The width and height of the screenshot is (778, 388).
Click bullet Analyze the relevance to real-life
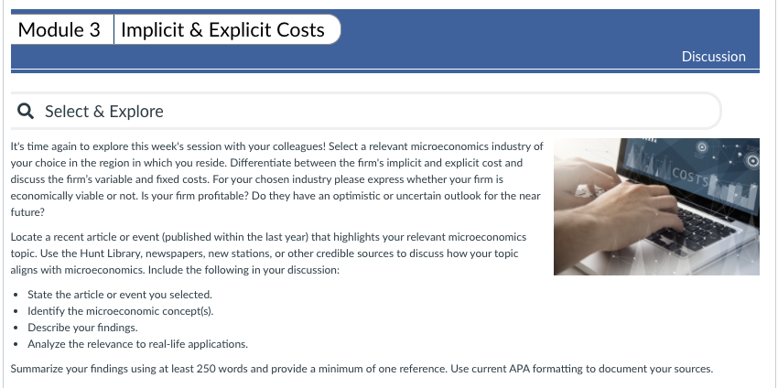pos(138,344)
